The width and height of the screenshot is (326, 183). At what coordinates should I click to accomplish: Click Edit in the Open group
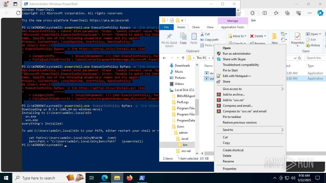coord(311,40)
